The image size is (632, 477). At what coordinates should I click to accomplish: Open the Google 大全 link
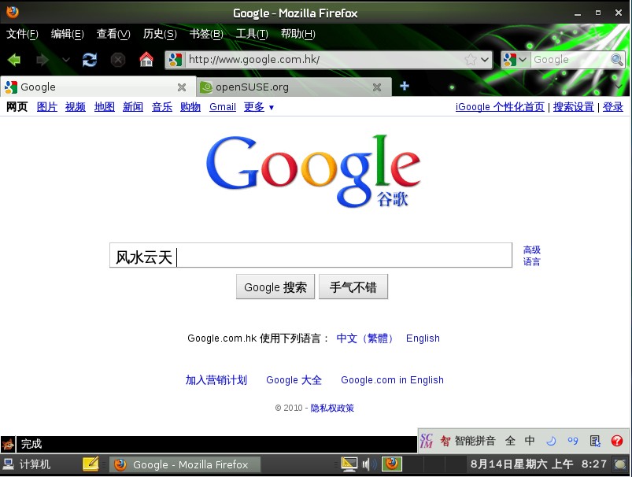coord(294,380)
